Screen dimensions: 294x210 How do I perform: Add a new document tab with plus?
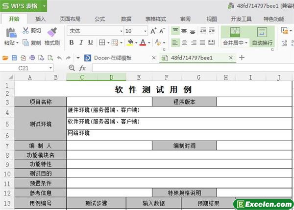pyautogui.click(x=242, y=58)
